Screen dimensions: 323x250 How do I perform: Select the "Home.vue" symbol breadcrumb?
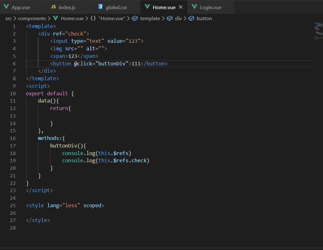(x=112, y=18)
